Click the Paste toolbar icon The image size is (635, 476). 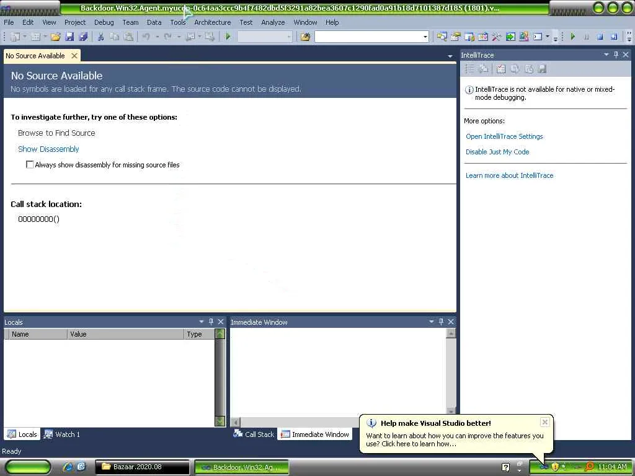pos(128,37)
